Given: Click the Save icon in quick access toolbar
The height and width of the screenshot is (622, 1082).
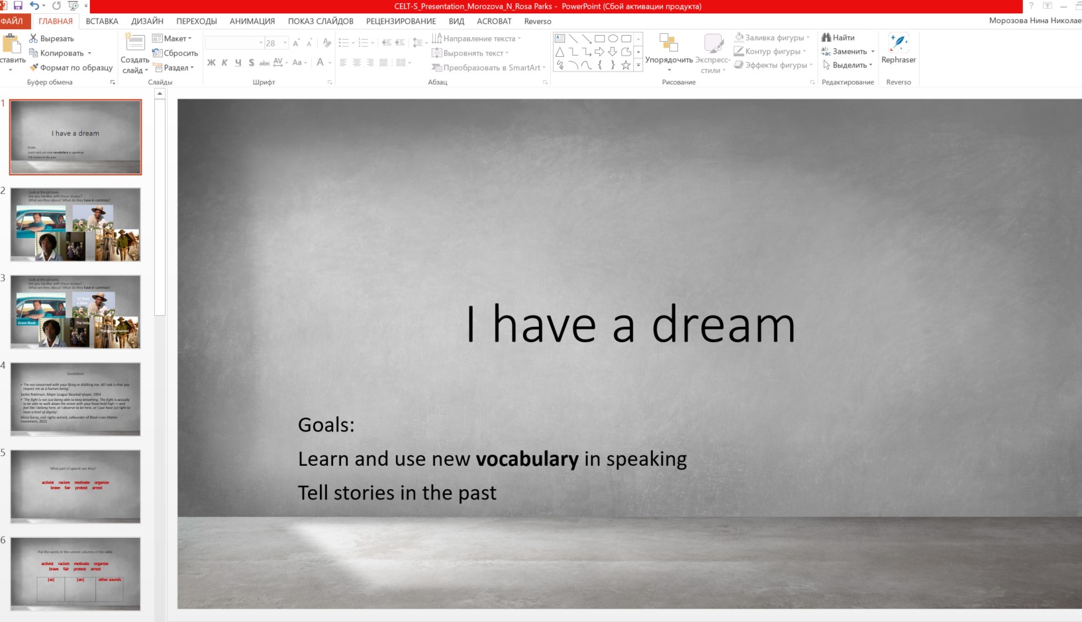Looking at the screenshot, I should click(18, 6).
